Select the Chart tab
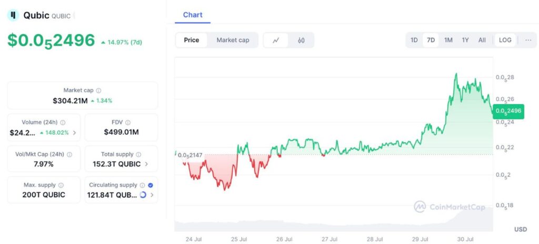This screenshot has width=539, height=244. 193,15
